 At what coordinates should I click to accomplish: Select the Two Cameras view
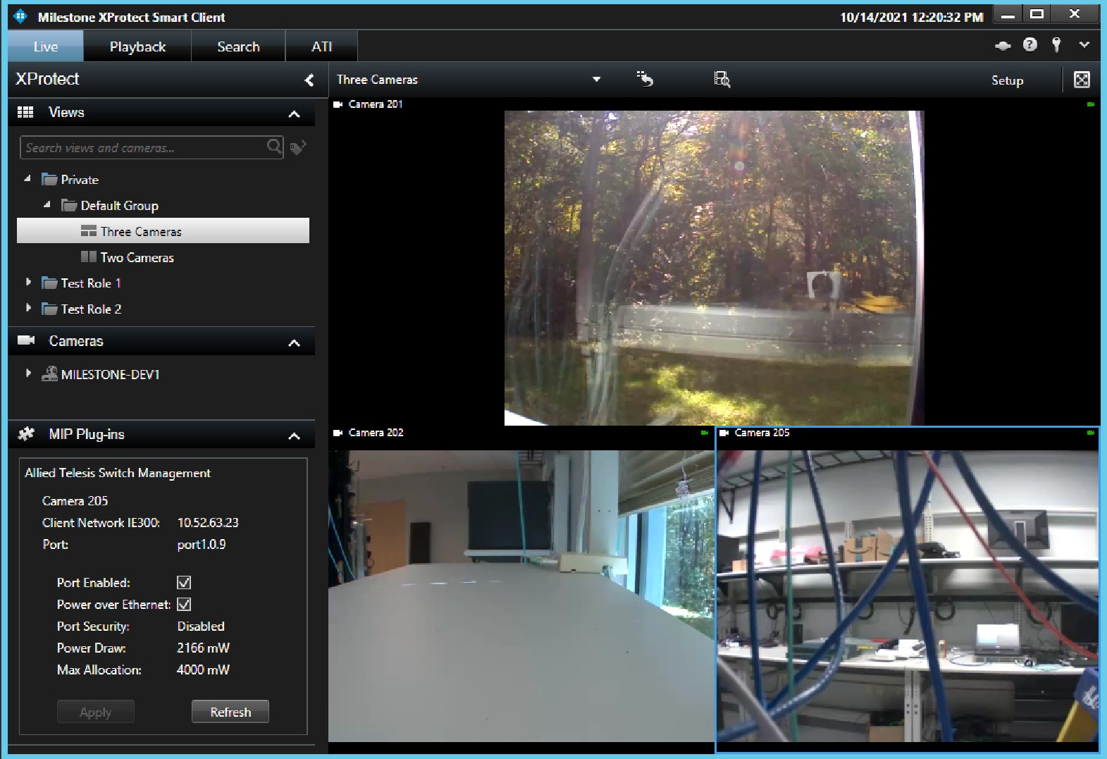point(137,257)
